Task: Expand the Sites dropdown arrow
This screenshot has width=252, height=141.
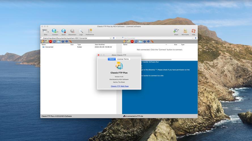Action: (48, 32)
